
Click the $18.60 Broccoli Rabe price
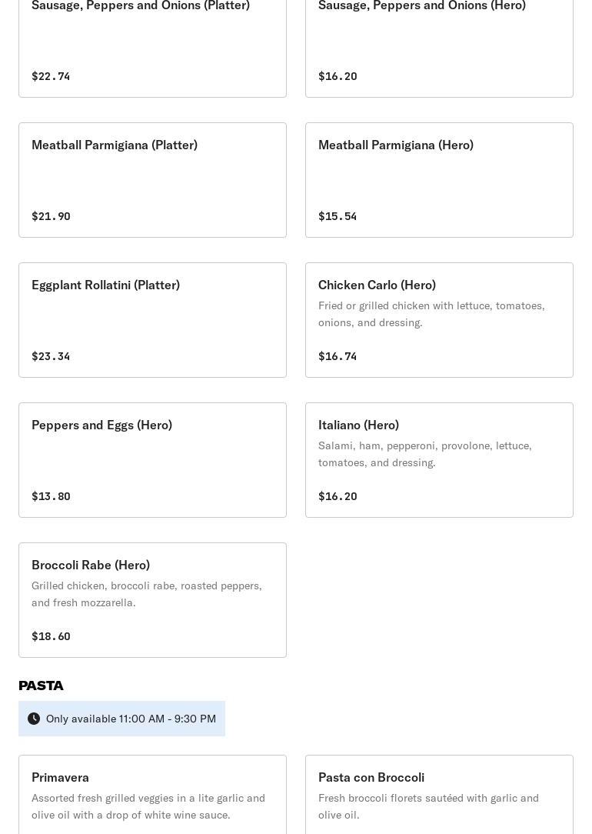point(51,636)
